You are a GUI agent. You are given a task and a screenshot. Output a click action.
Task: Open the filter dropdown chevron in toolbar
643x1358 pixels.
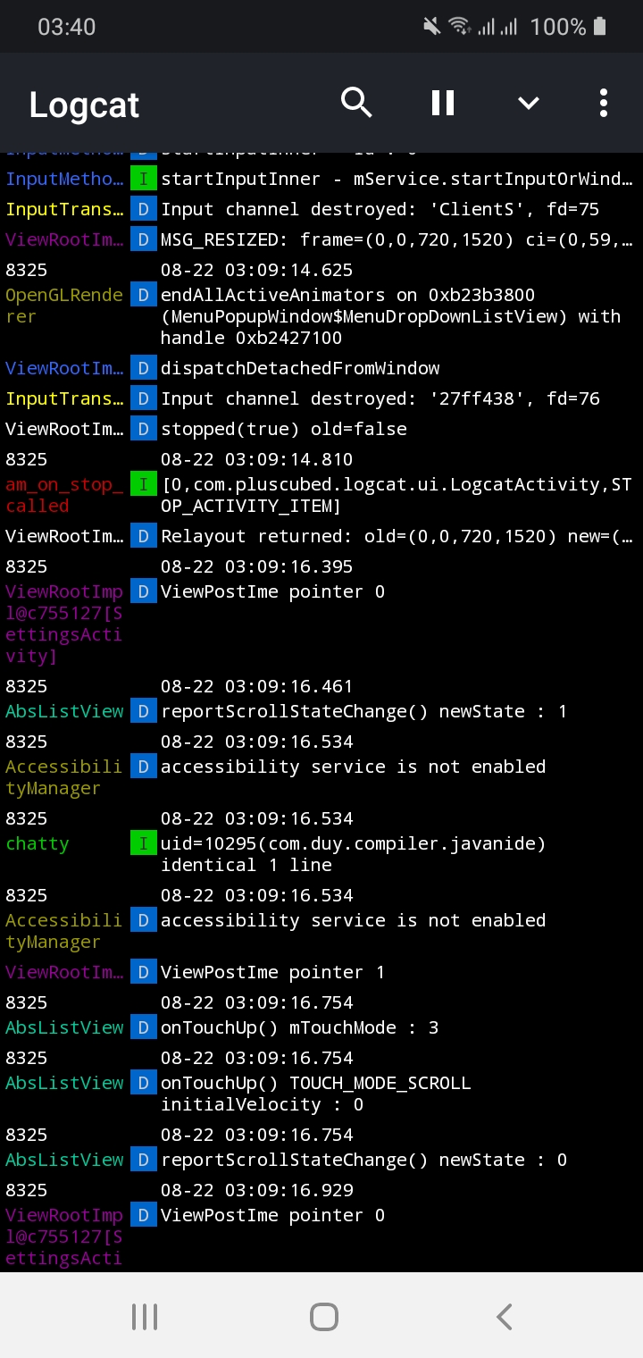click(x=528, y=102)
